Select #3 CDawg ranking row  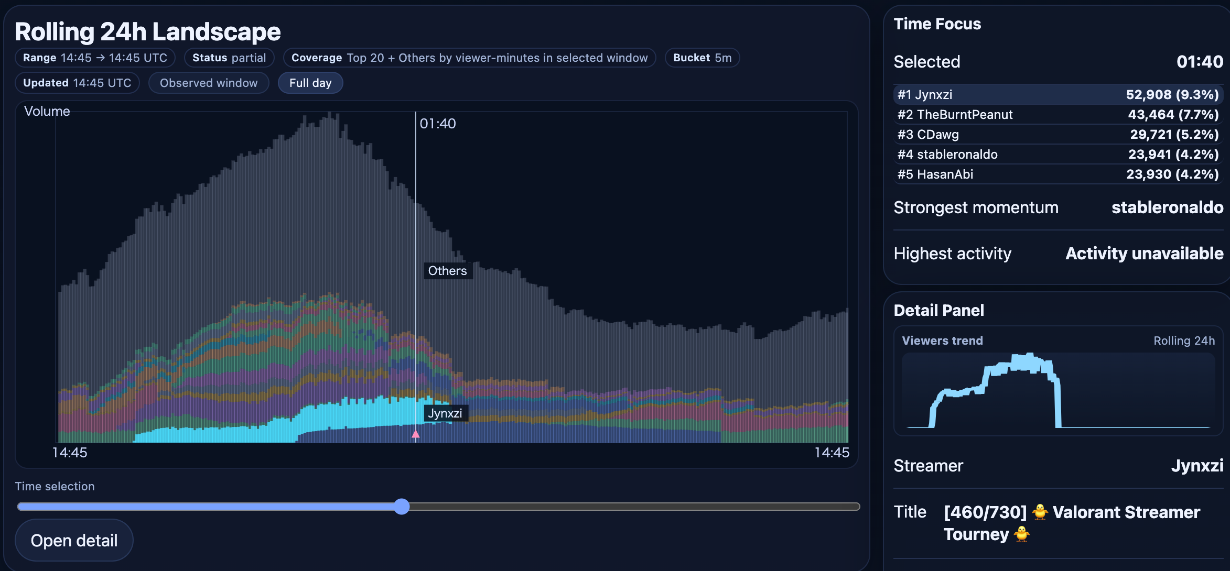point(1058,135)
